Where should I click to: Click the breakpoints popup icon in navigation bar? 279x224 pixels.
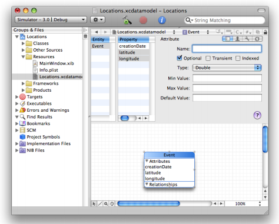(x=229, y=32)
